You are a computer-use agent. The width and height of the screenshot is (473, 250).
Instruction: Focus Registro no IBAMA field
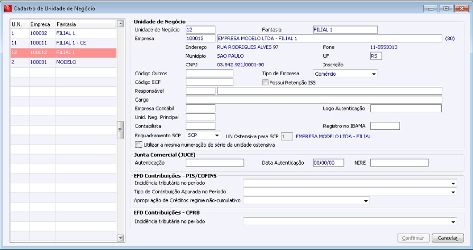click(x=385, y=126)
